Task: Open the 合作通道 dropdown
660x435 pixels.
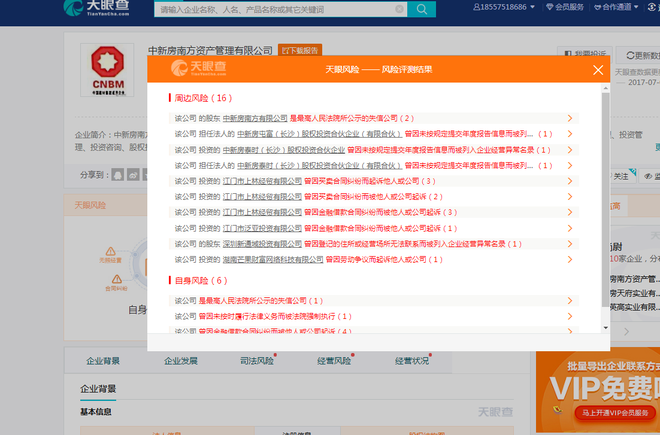Action: point(616,7)
